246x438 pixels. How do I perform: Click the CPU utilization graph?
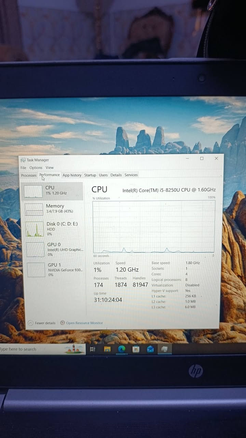pyautogui.click(x=154, y=227)
